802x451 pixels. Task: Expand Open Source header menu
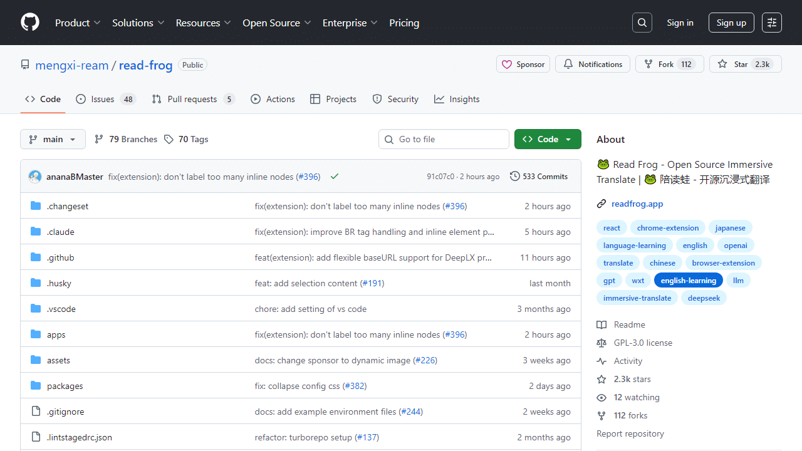coord(276,23)
